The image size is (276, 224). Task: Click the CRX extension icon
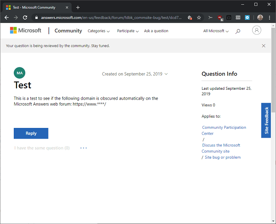238,18
